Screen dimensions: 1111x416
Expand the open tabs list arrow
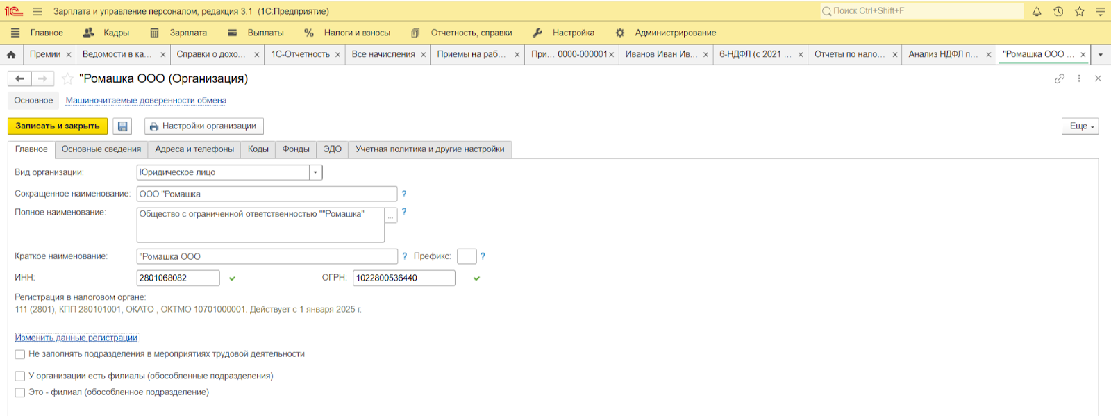coord(1101,55)
